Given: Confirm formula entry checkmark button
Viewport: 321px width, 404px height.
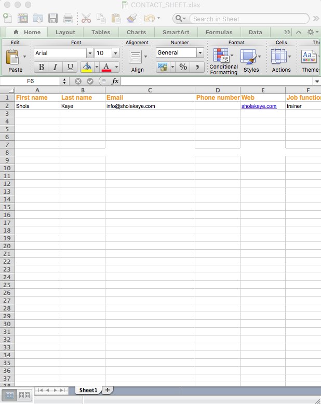Looking at the screenshot, I should click(90, 82).
